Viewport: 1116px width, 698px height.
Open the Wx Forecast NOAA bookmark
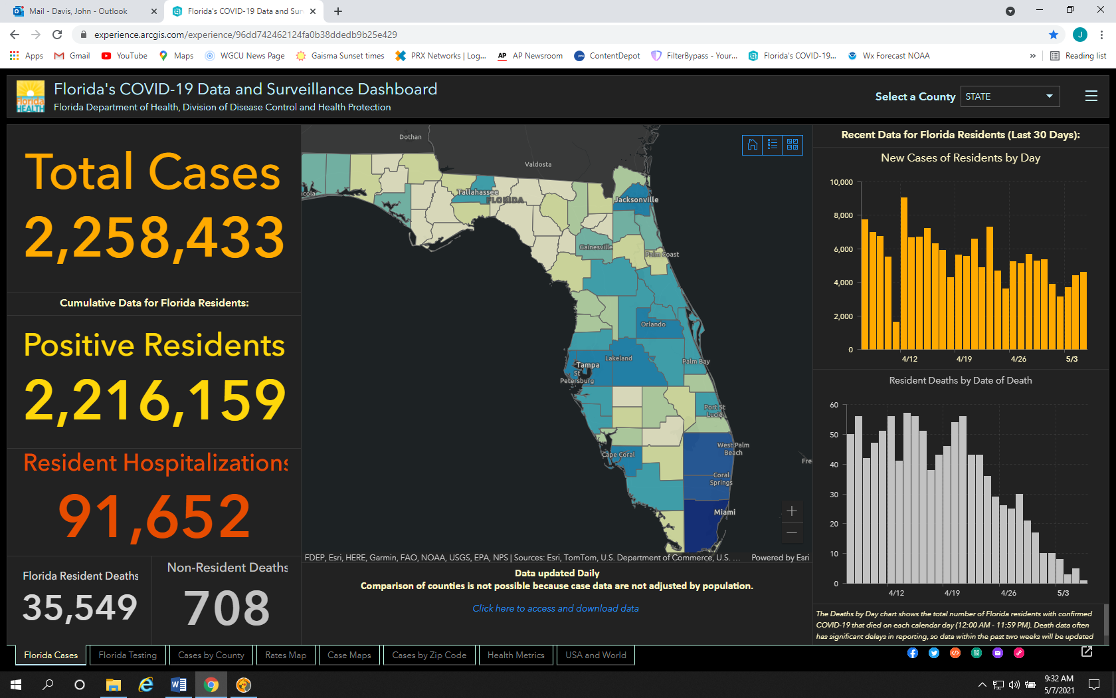(x=889, y=56)
